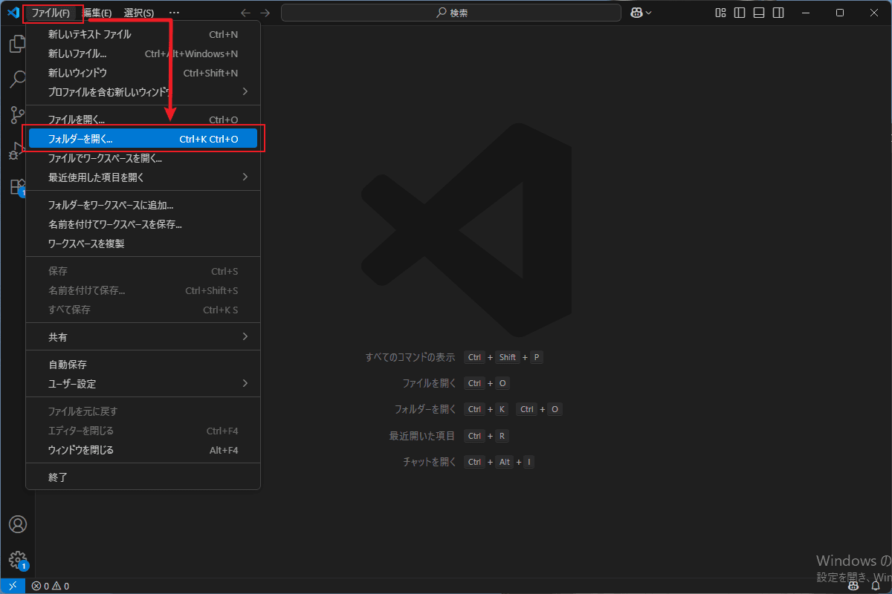Click the ファイルを開く shortcut hint in editor area
This screenshot has width=892, height=594.
[429, 383]
